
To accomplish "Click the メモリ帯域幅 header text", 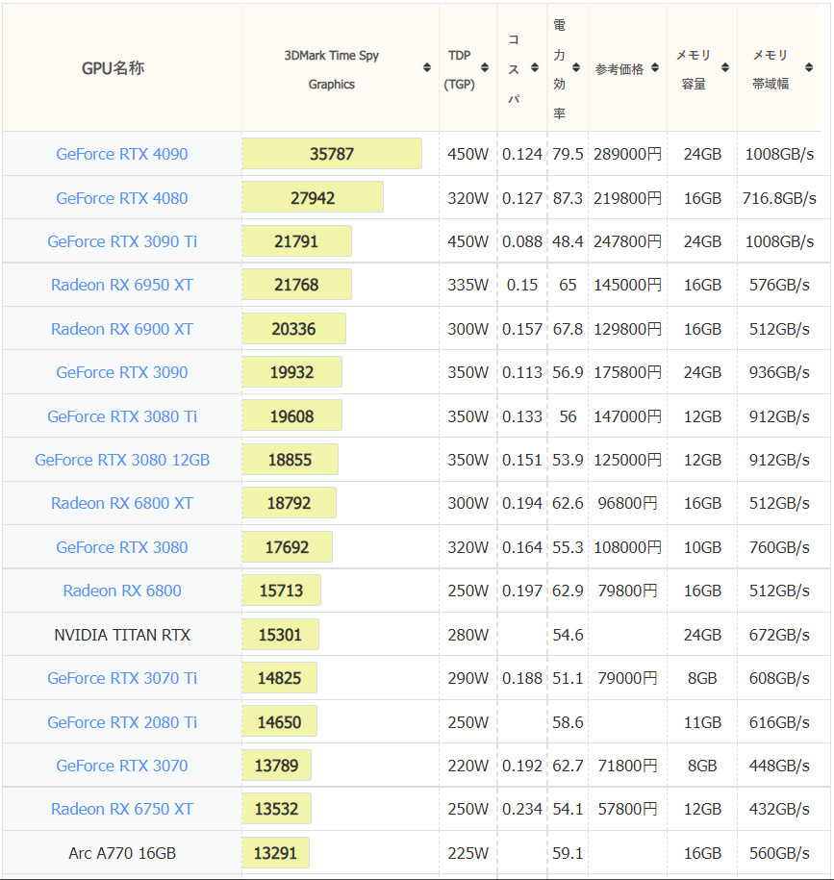I will pyautogui.click(x=770, y=69).
